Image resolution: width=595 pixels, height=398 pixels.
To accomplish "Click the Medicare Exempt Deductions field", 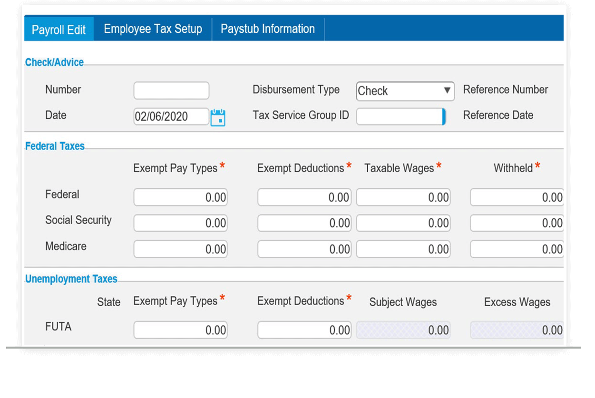I will (304, 248).
